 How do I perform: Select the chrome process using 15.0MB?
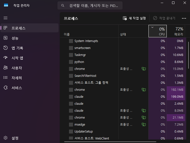point(122,69)
